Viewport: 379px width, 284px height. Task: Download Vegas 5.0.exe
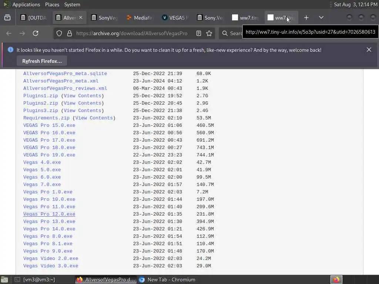pos(42,170)
